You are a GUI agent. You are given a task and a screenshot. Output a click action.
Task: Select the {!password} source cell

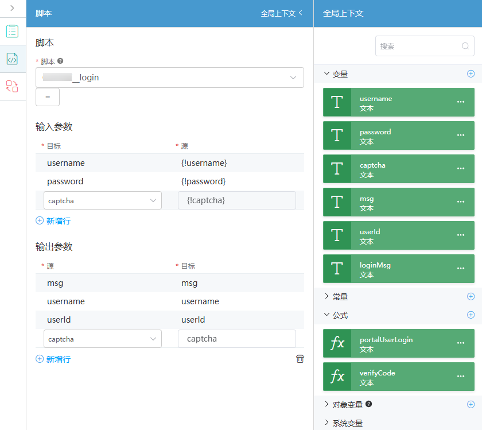[x=237, y=181]
